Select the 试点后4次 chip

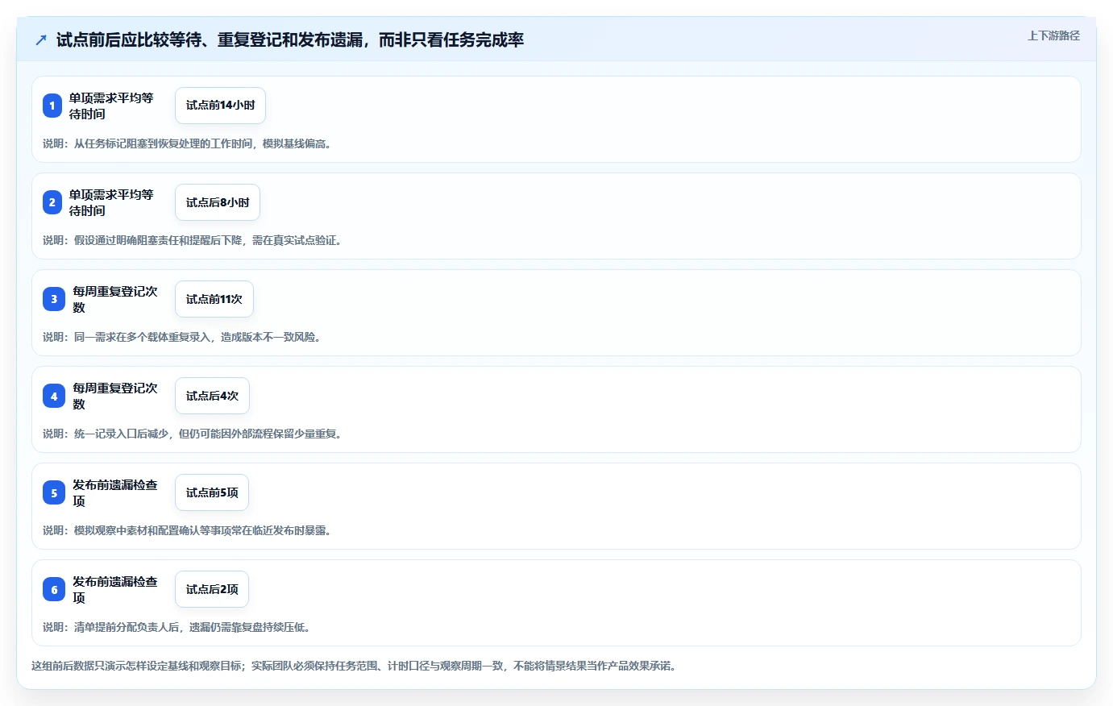[x=212, y=396]
